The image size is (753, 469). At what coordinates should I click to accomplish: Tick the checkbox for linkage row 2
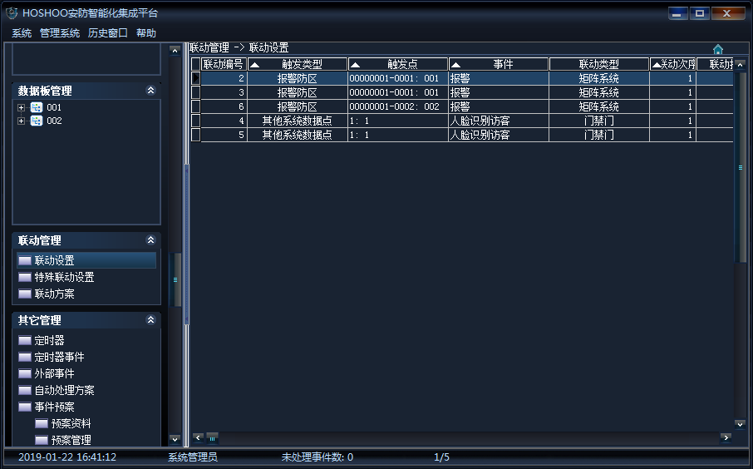(x=196, y=78)
